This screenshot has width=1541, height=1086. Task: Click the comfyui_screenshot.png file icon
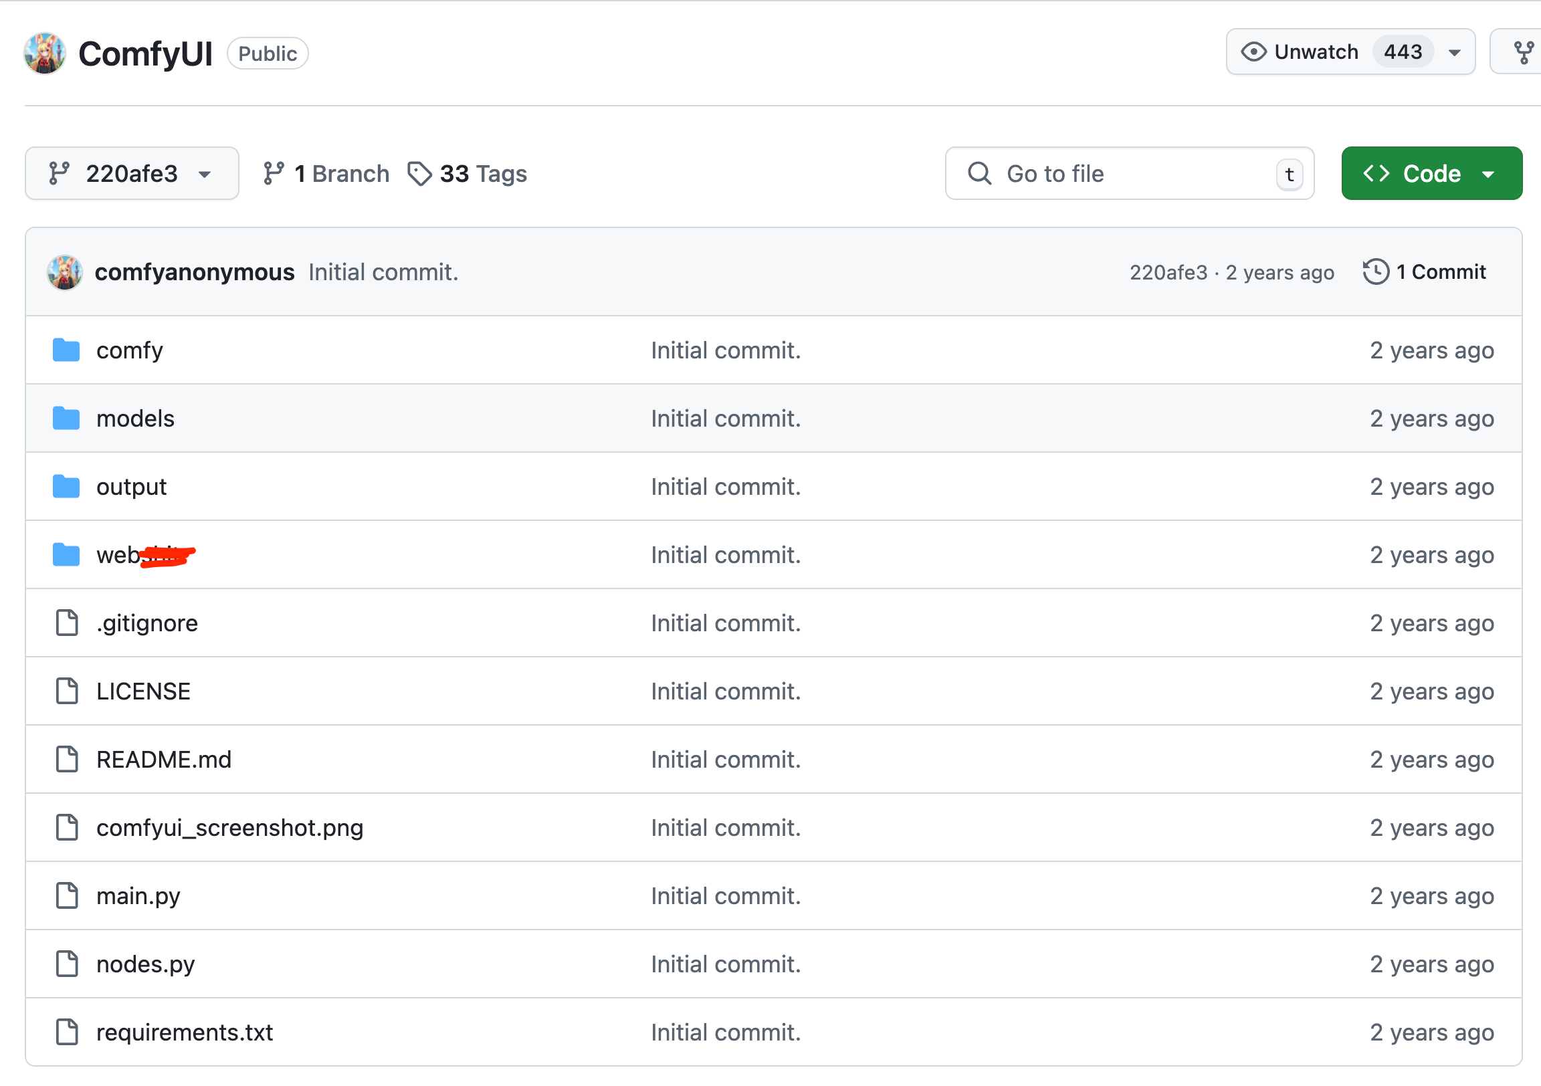click(x=66, y=828)
